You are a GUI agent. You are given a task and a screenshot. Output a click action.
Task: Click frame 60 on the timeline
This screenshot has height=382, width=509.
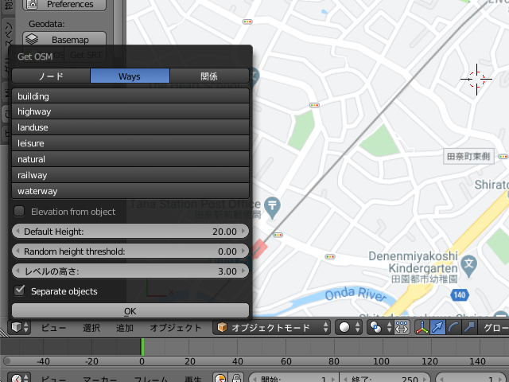pyautogui.click(x=286, y=361)
